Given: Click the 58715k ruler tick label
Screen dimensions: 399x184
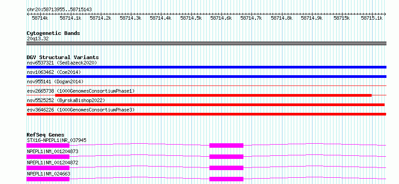Looking at the screenshot, I should click(342, 18).
